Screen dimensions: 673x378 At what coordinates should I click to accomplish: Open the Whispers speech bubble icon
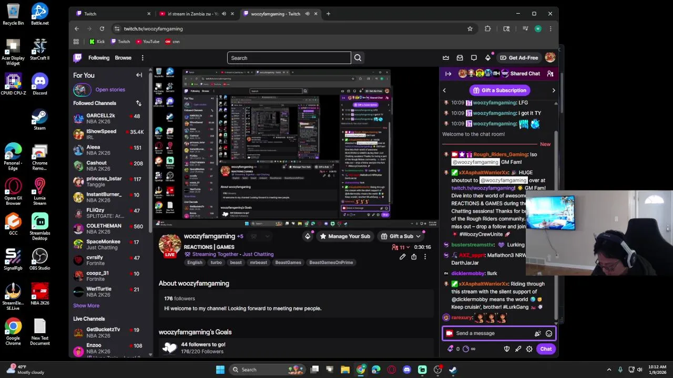[x=474, y=58]
